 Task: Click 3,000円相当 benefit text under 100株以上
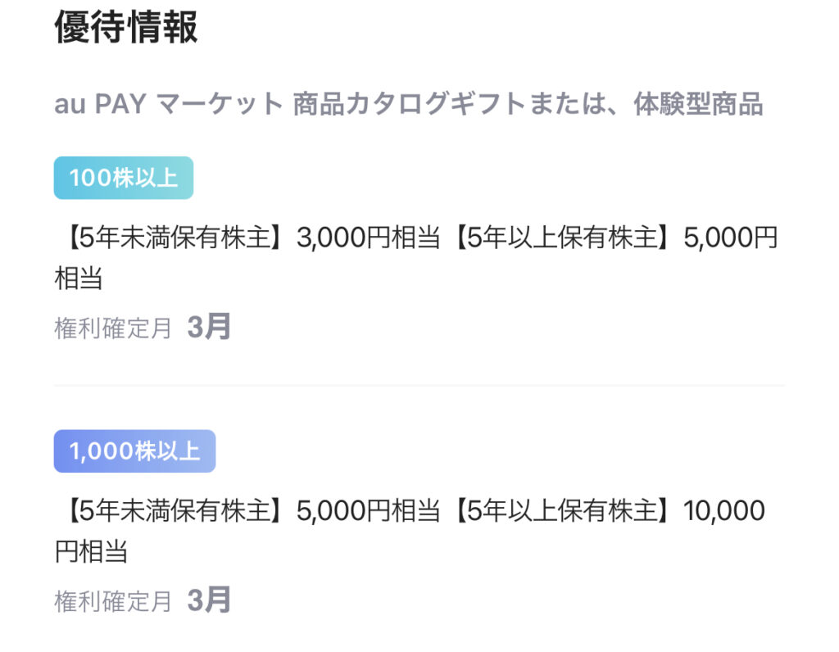pyautogui.click(x=369, y=237)
